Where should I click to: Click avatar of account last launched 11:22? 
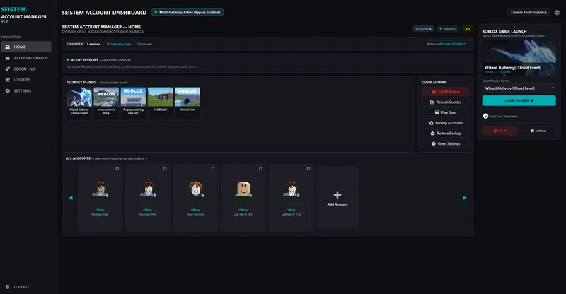(291, 189)
